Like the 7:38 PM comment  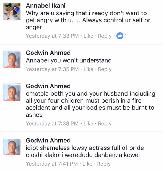tap(88, 123)
